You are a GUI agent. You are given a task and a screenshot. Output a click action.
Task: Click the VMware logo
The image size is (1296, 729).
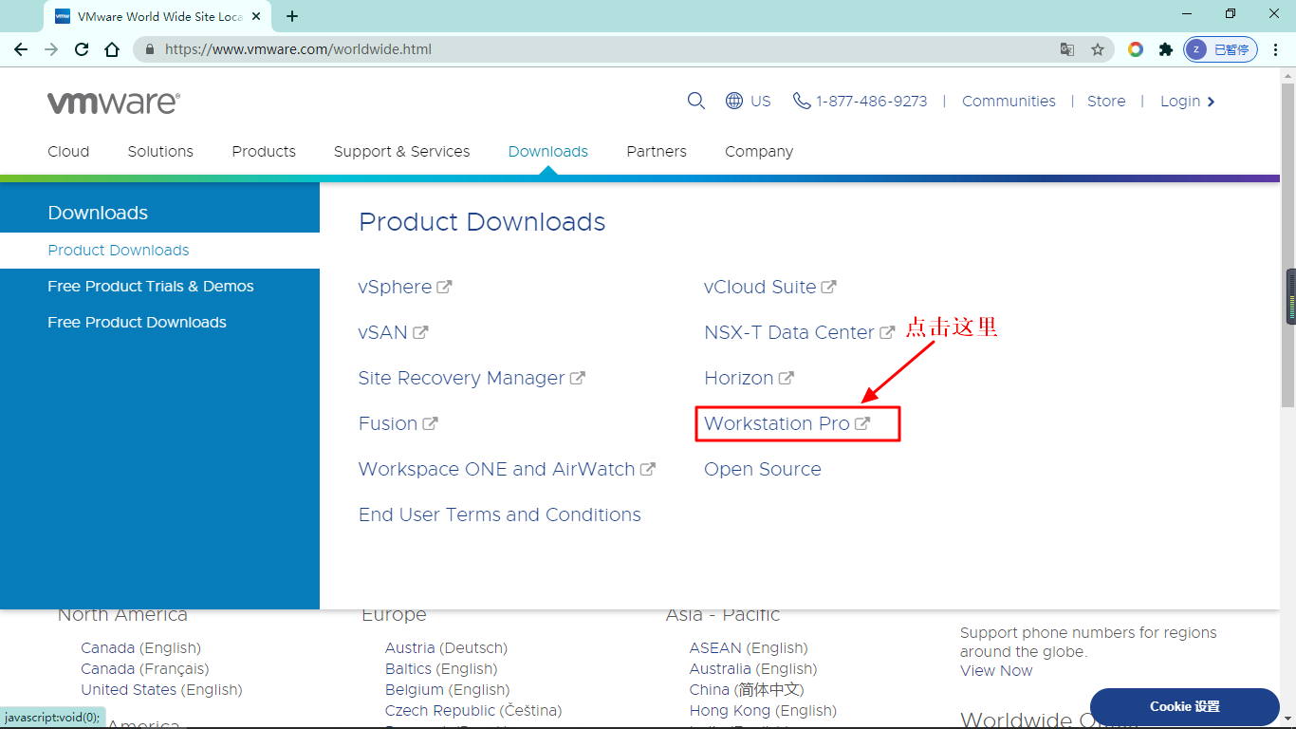(x=114, y=103)
